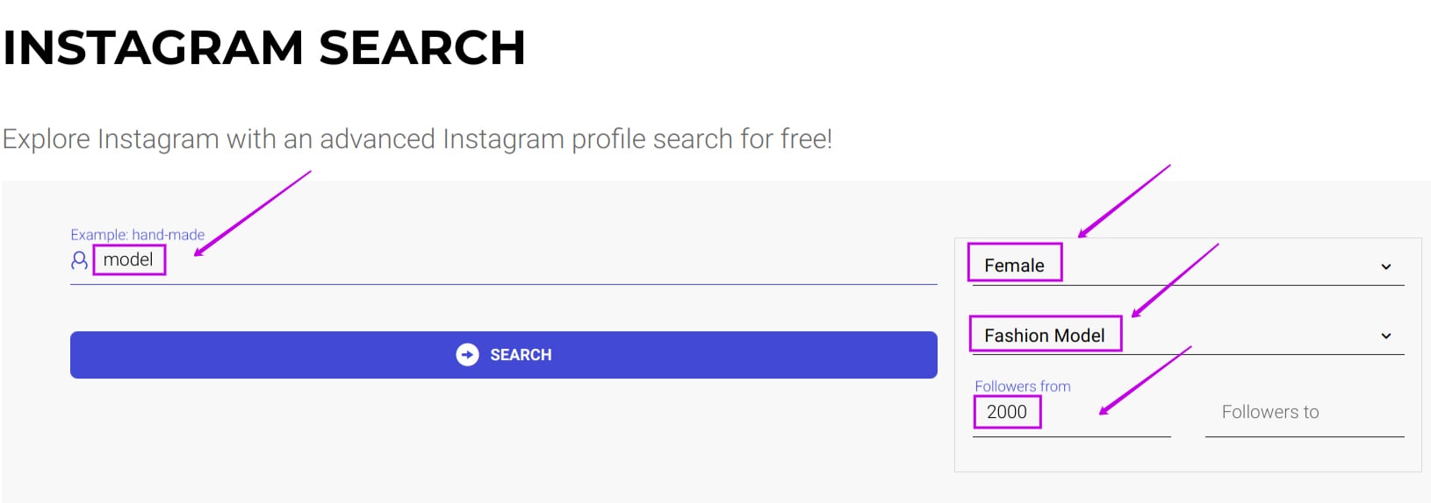
Task: Click the magenta arrow pointing at model
Action: pyautogui.click(x=252, y=213)
